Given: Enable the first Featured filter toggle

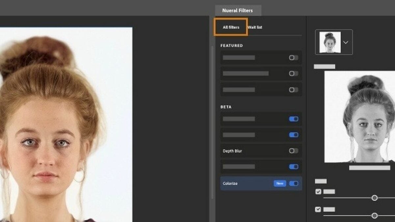Looking at the screenshot, I should point(294,58).
